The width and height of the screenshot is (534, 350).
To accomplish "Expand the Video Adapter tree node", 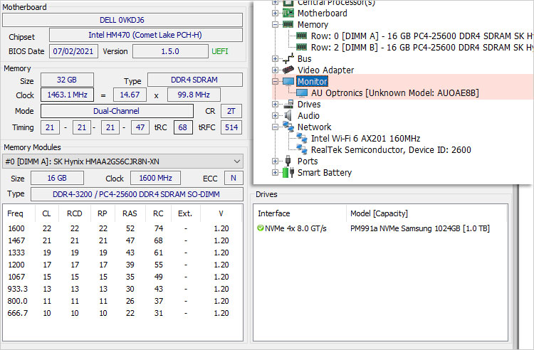I will (x=276, y=70).
